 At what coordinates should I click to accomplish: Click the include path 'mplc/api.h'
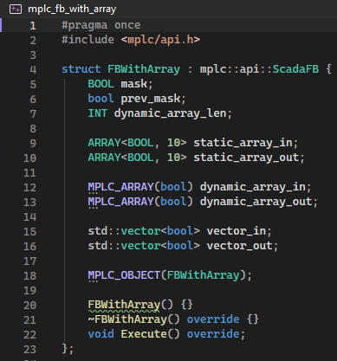[x=160, y=40]
